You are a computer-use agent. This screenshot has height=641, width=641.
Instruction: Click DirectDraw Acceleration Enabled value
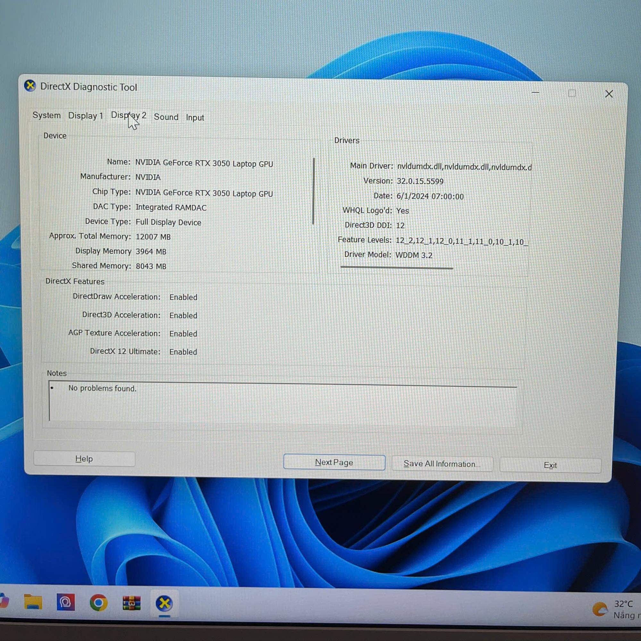pos(183,297)
